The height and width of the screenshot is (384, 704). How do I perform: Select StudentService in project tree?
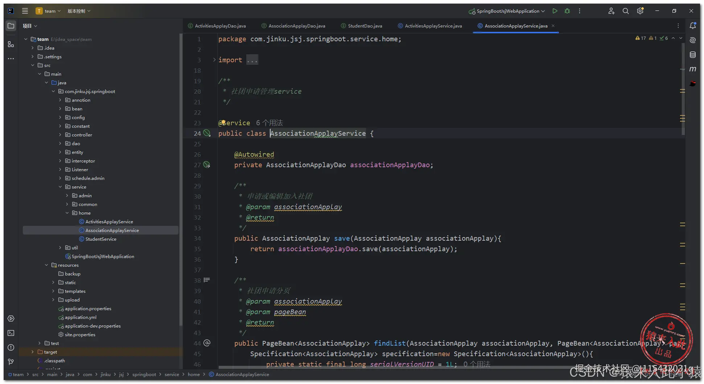tap(101, 239)
